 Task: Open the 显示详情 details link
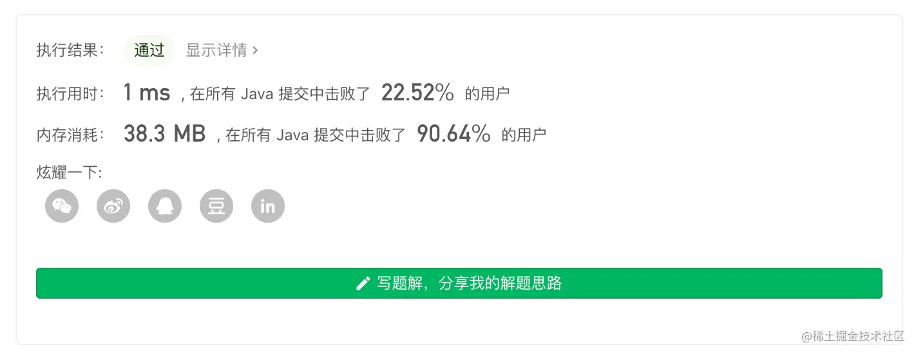[x=216, y=50]
